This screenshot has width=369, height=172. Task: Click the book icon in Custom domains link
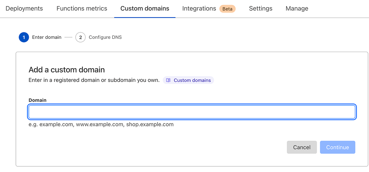pyautogui.click(x=168, y=80)
